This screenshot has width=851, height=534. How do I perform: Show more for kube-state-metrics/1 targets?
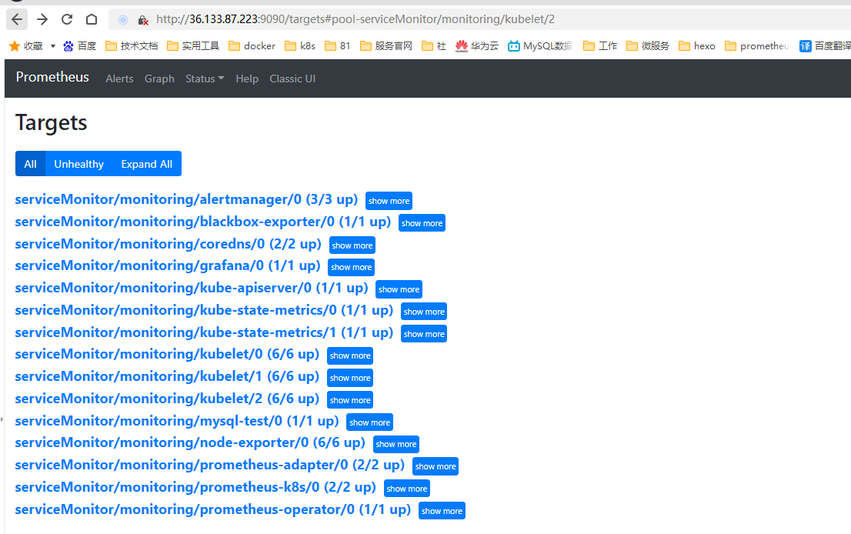pyautogui.click(x=424, y=334)
